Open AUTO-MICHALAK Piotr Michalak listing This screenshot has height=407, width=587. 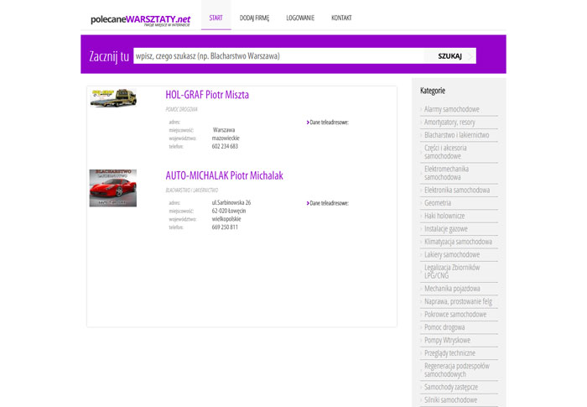click(224, 175)
